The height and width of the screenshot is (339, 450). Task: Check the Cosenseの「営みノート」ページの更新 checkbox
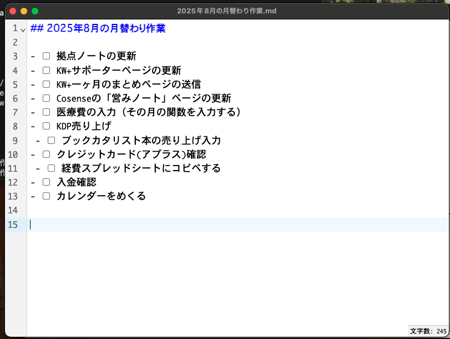[47, 98]
